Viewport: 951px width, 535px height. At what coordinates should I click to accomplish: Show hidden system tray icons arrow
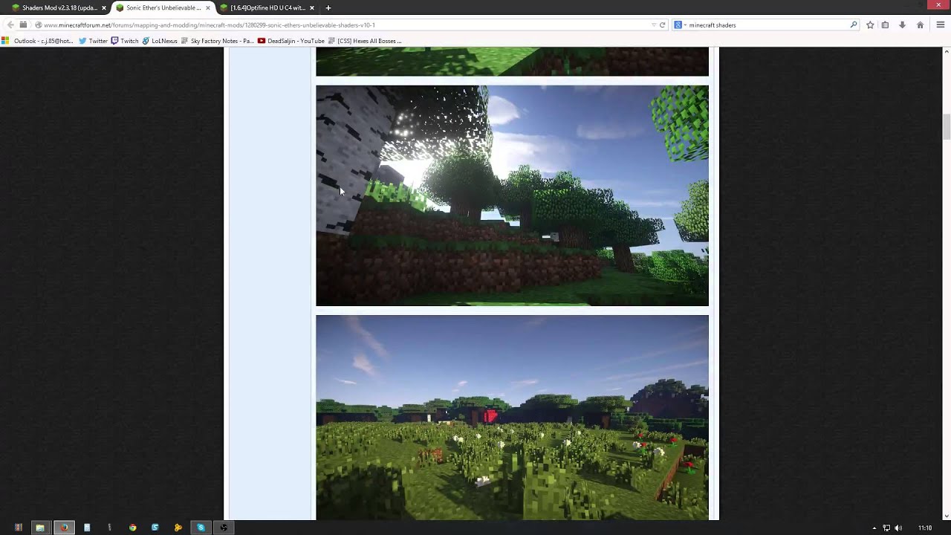click(874, 528)
